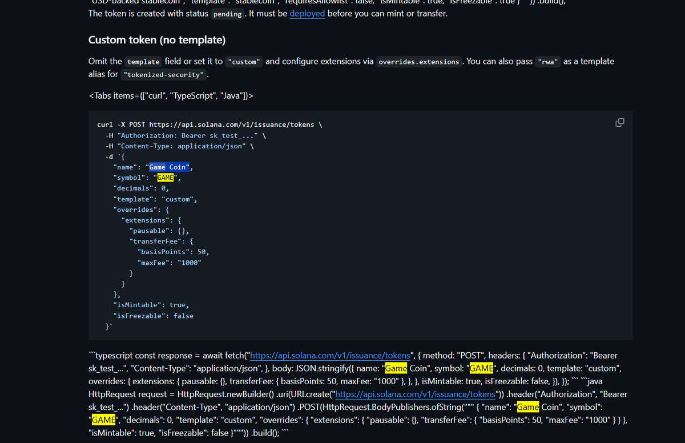Click the "maxFee": "1000" line
The image size is (685, 443).
point(169,263)
